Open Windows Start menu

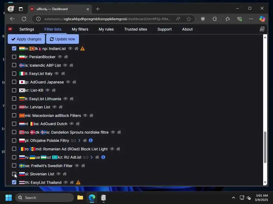(x=9, y=198)
